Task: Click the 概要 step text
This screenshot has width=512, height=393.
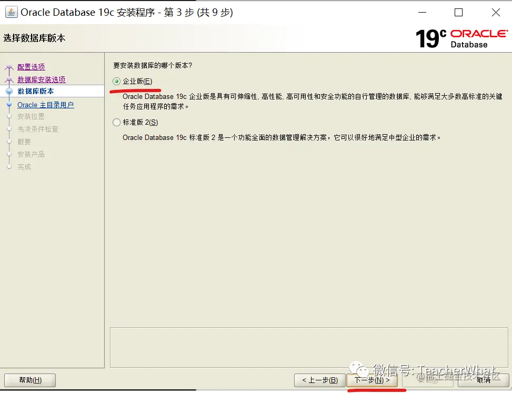Action: [x=24, y=142]
